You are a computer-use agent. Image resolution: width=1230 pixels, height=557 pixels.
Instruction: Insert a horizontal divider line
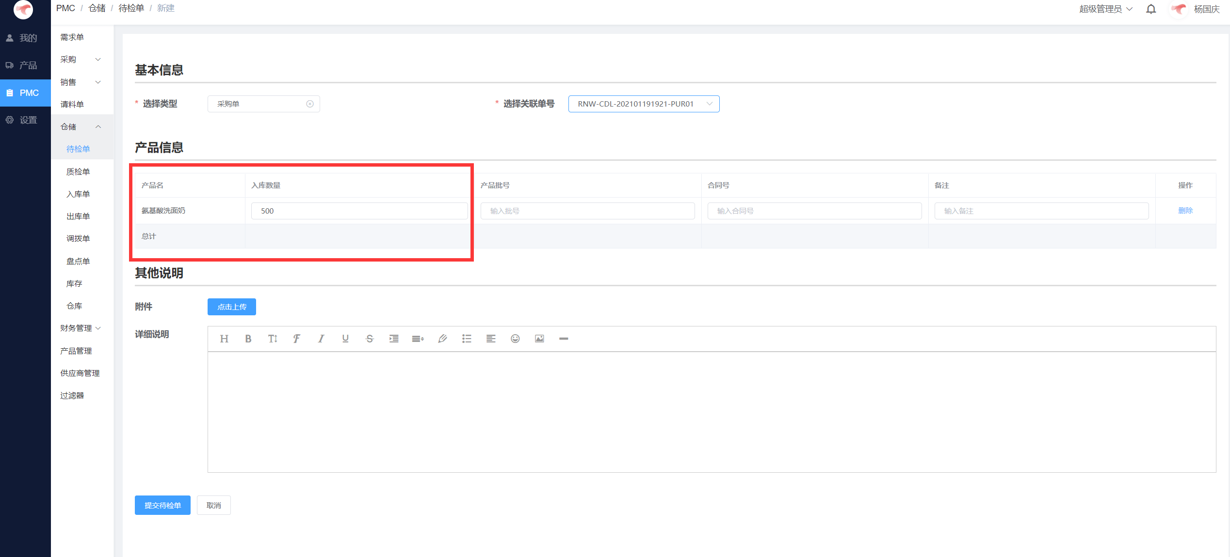coord(564,339)
